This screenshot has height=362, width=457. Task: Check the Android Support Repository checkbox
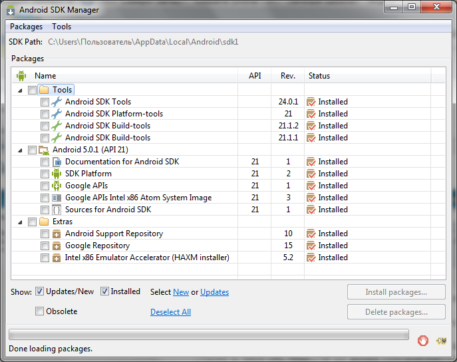pos(45,234)
